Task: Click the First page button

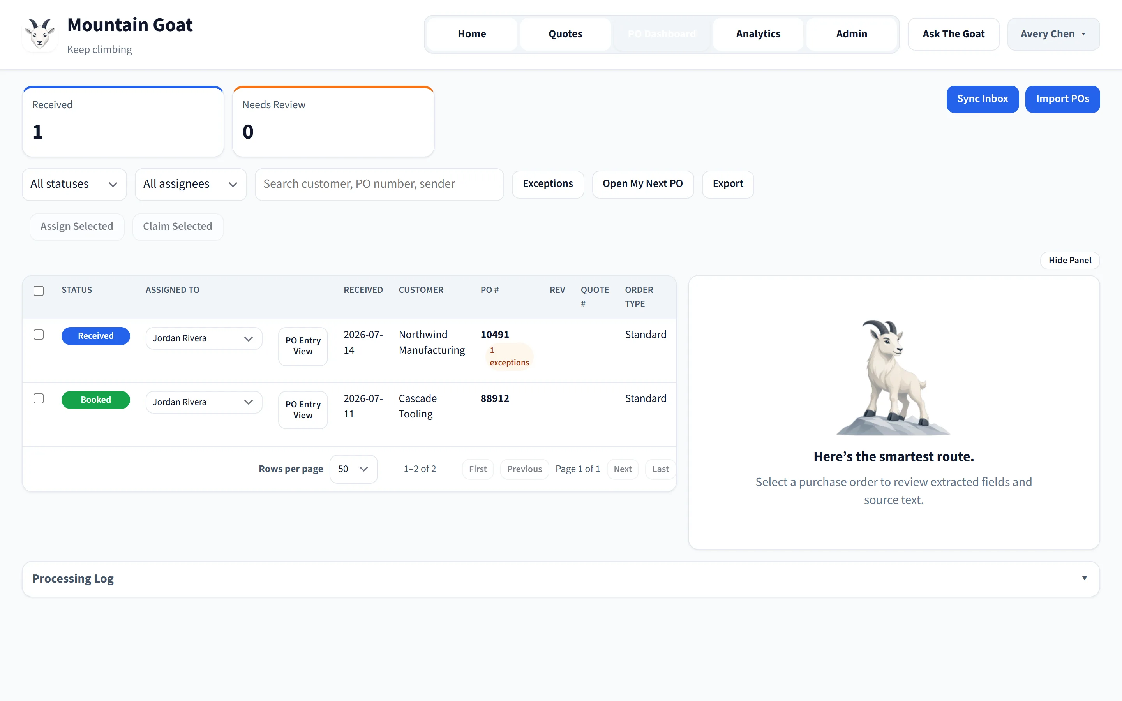Action: (478, 469)
